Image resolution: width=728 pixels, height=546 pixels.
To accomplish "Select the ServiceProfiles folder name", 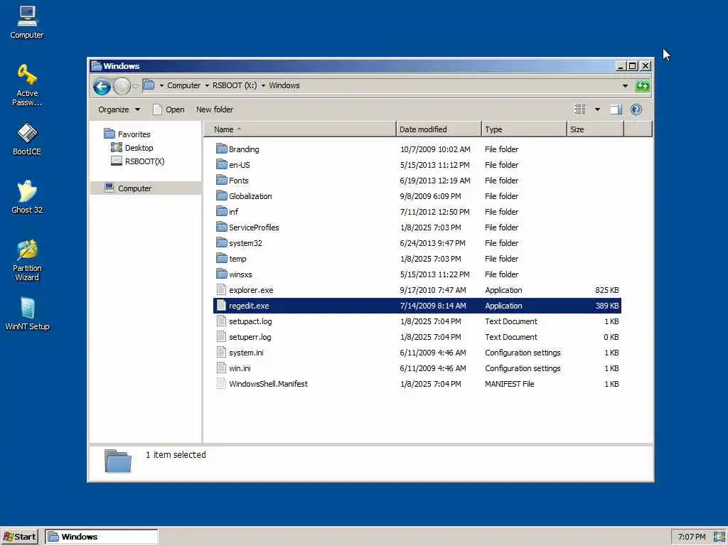I will [x=254, y=227].
